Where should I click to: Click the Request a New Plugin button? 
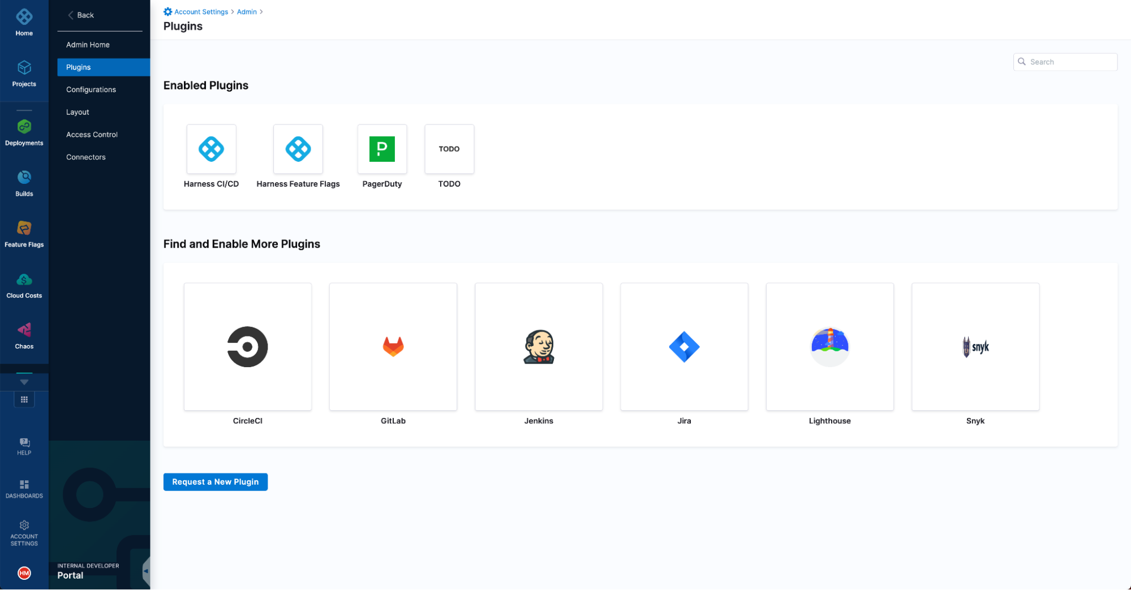[x=215, y=481]
